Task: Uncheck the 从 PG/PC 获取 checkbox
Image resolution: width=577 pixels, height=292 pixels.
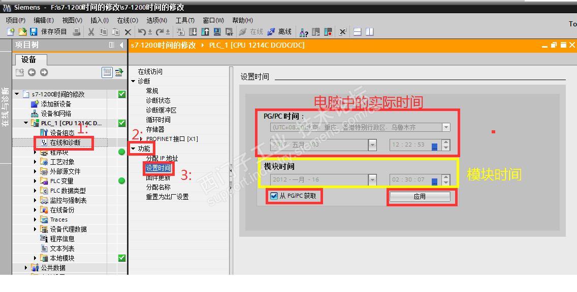Action: point(274,196)
